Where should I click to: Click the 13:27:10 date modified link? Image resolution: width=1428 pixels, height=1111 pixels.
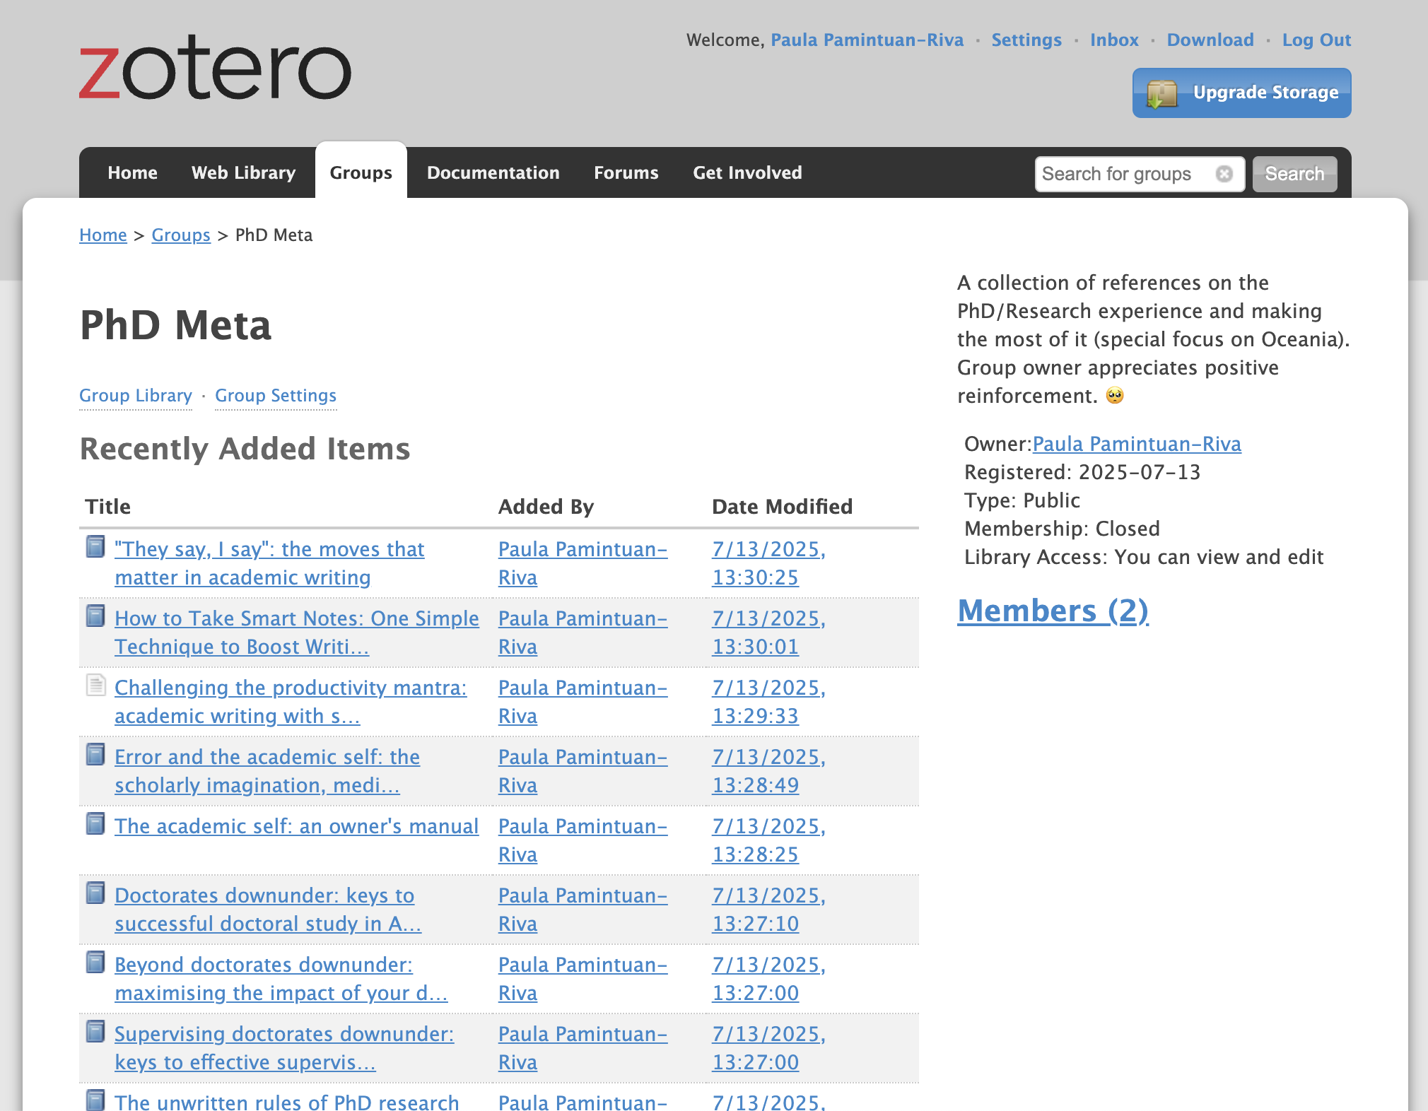[769, 910]
